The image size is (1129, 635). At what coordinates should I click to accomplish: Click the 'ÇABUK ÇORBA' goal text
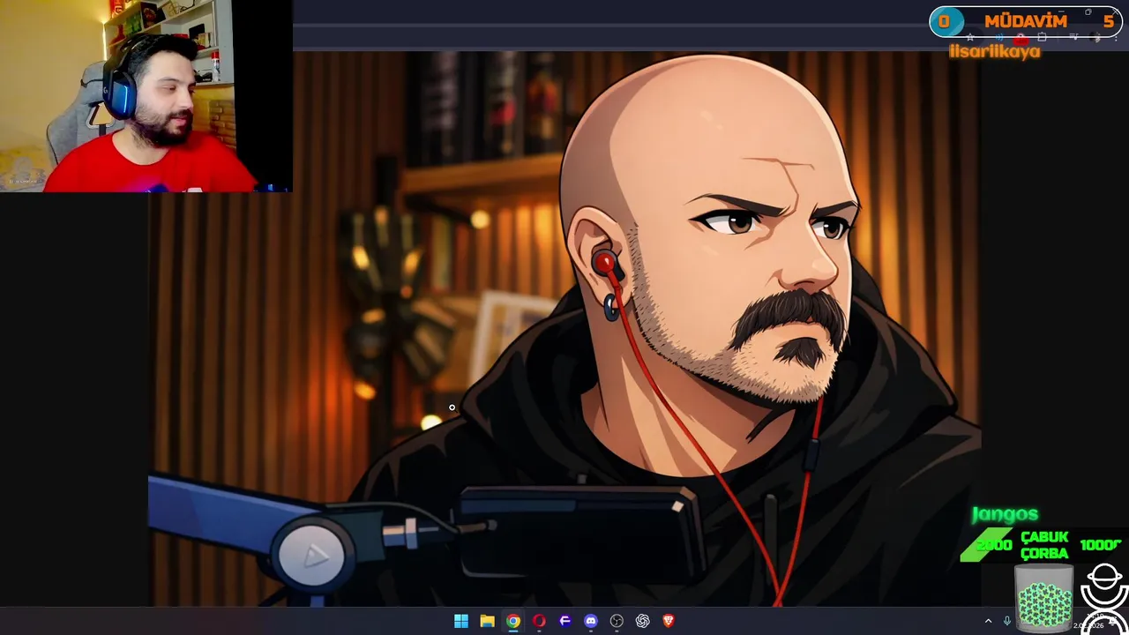pos(1044,545)
